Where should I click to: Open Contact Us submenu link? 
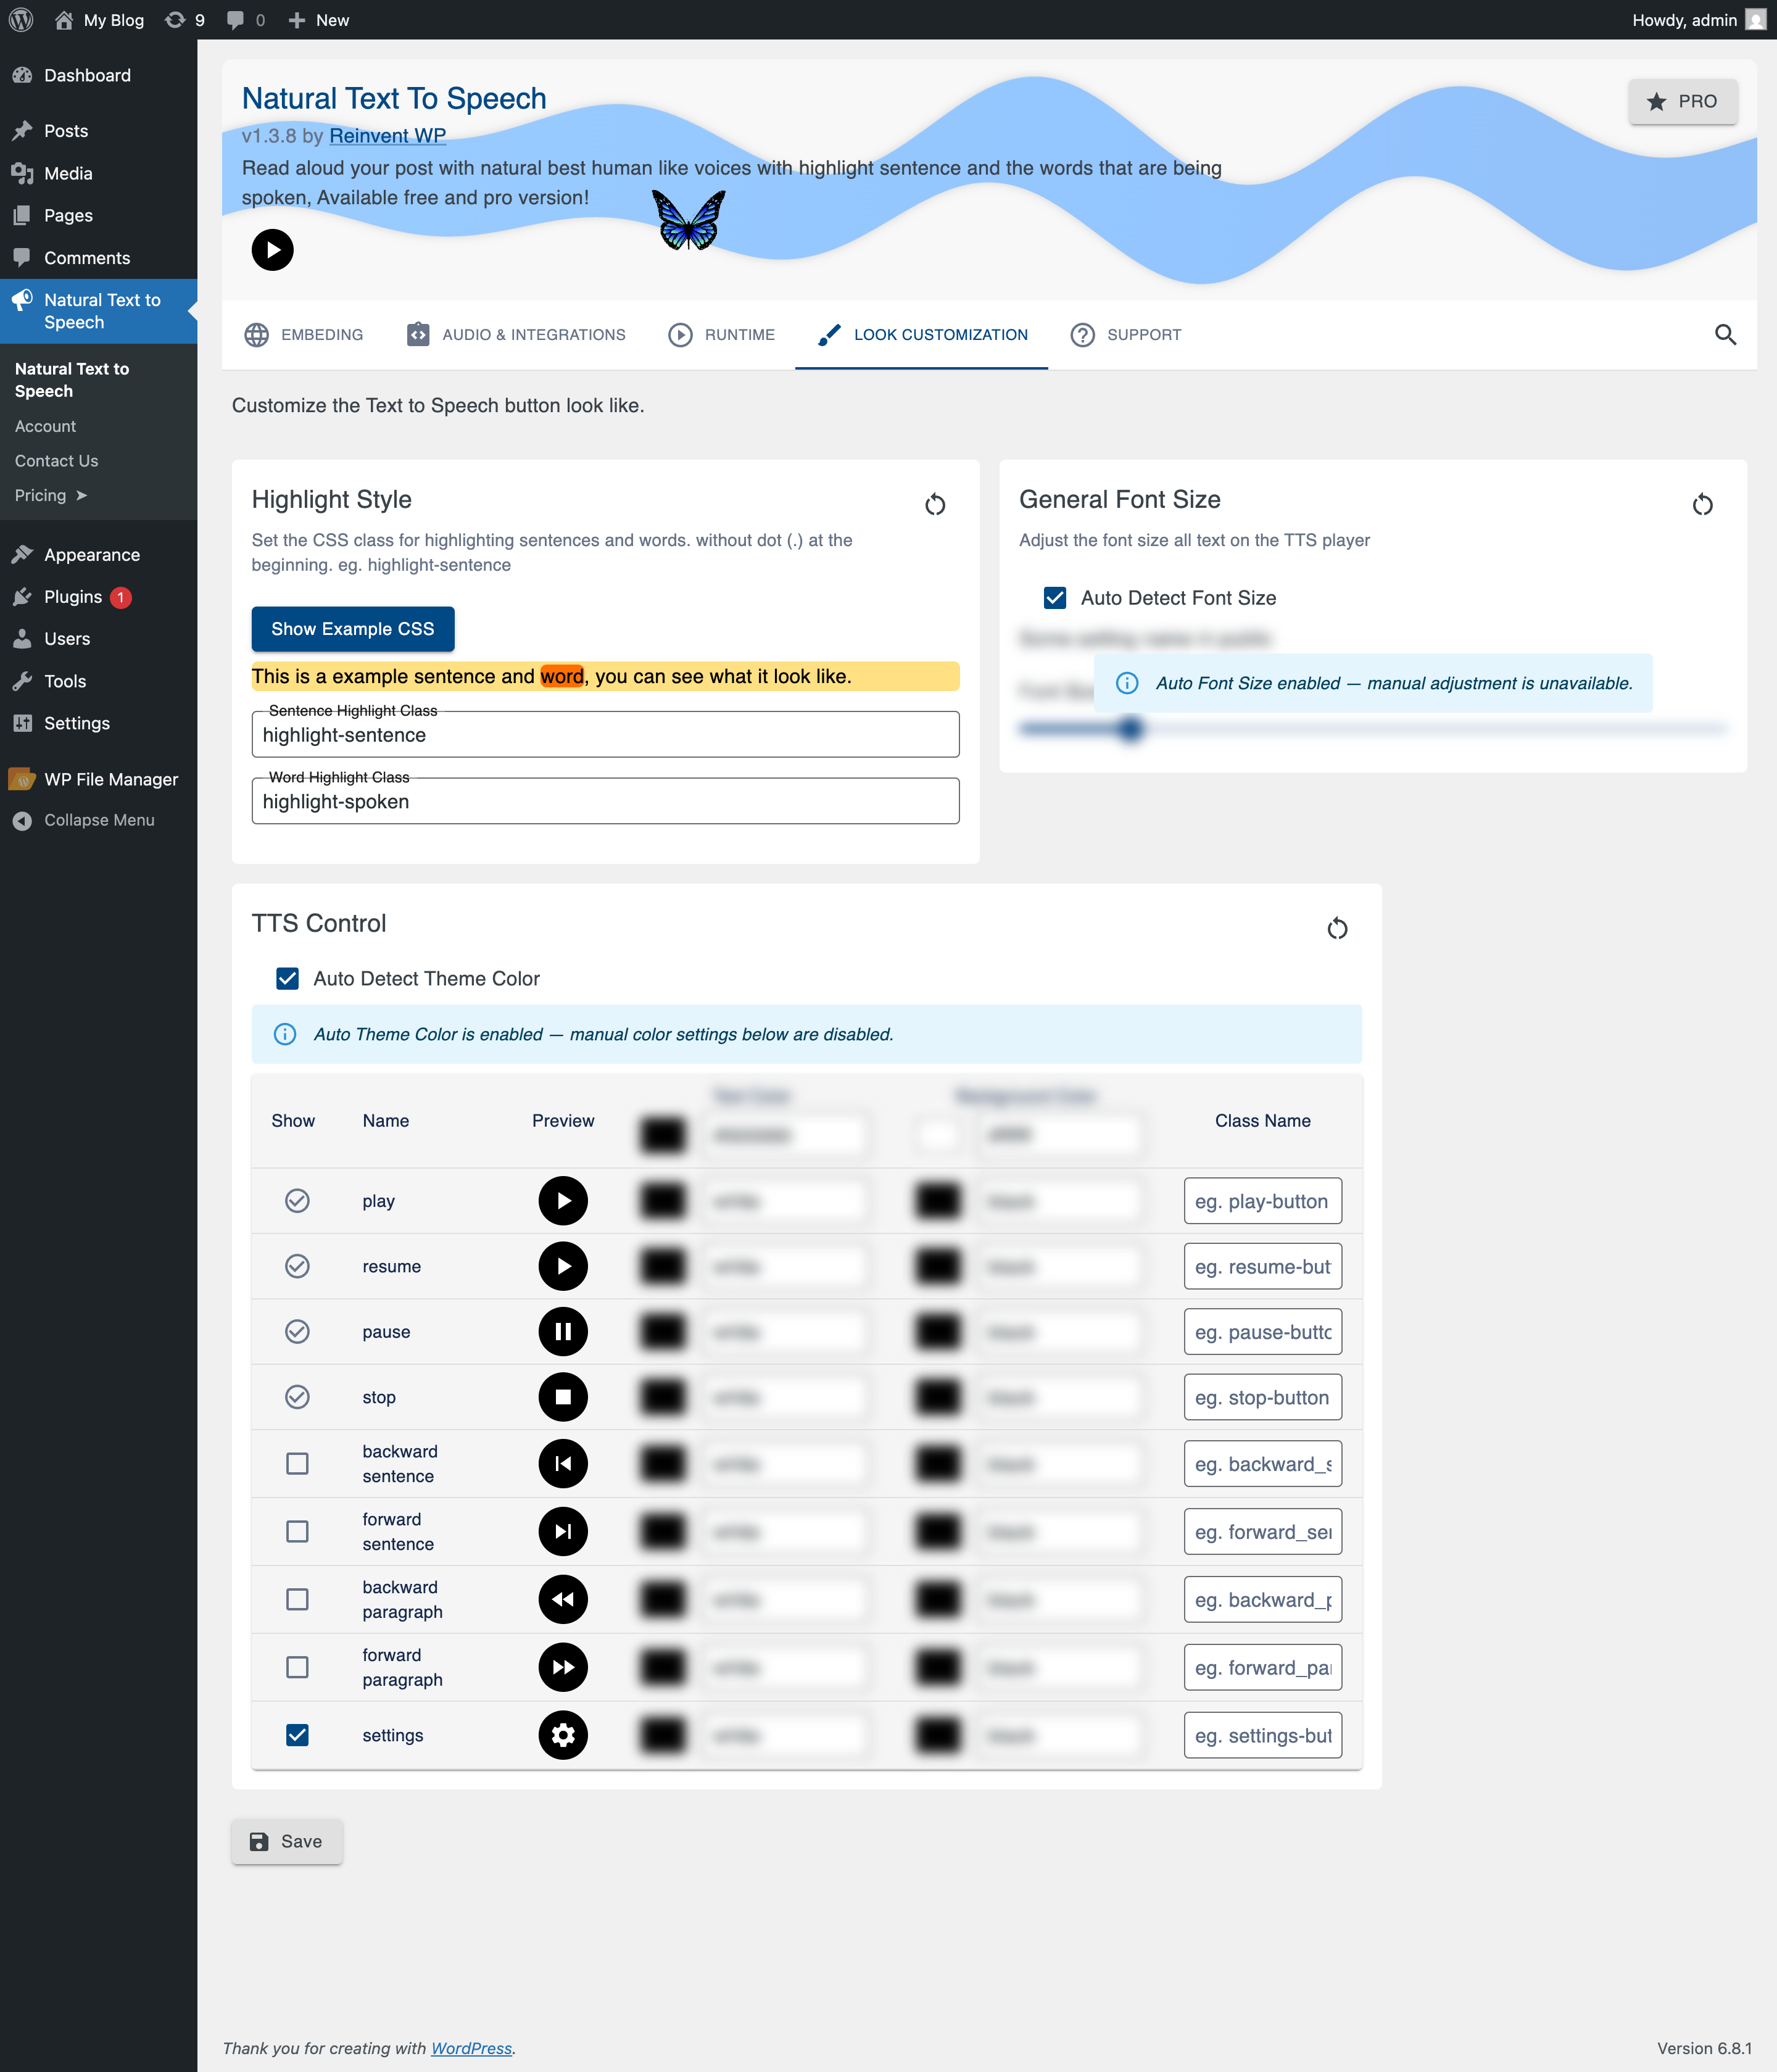[57, 461]
